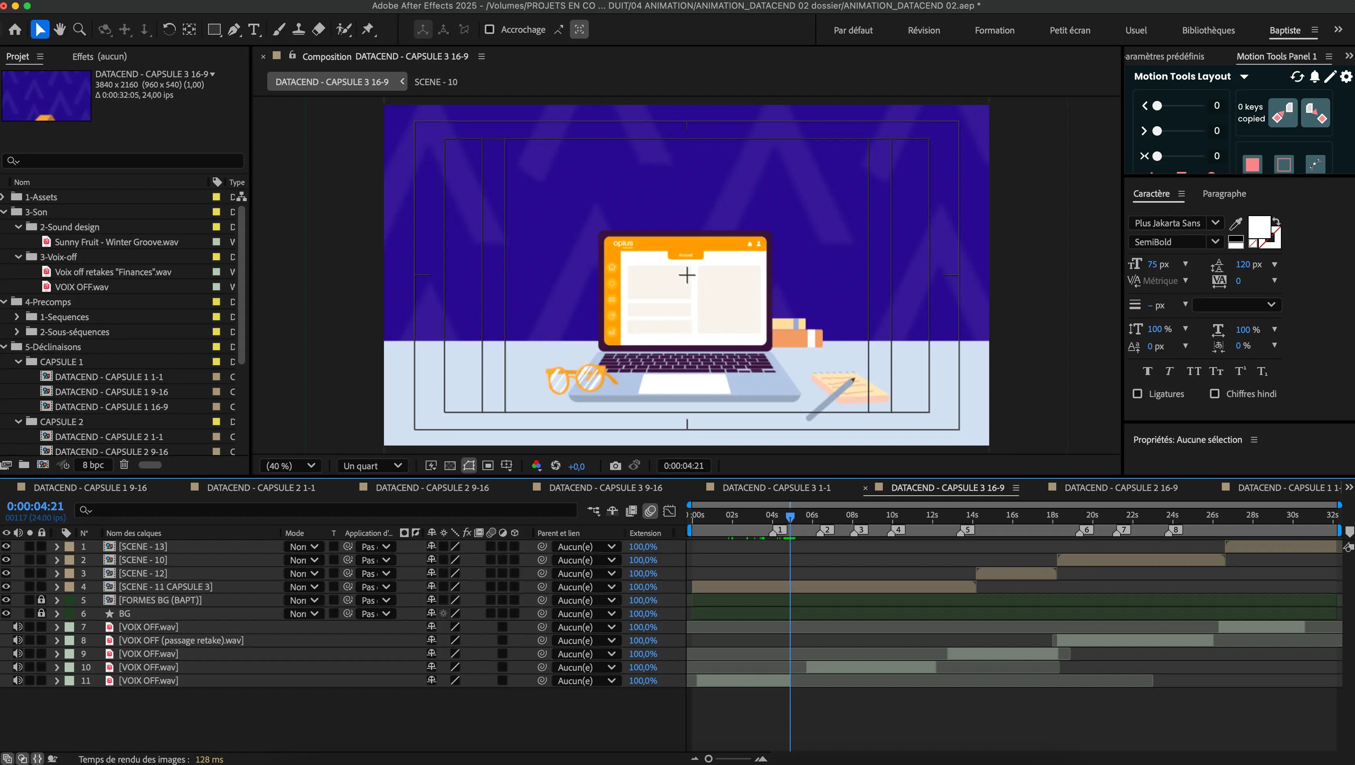
Task: Open the Effets (aucun) panel tab
Action: click(99, 56)
